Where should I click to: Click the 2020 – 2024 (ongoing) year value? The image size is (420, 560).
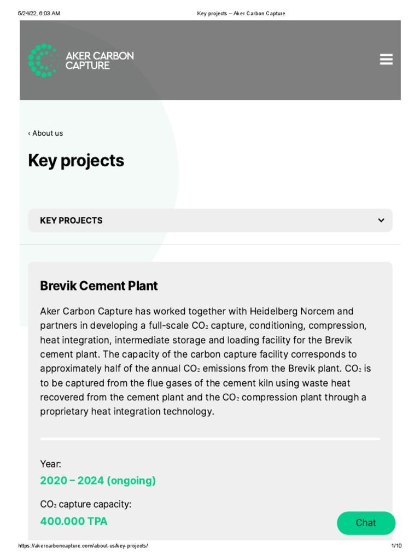[98, 481]
